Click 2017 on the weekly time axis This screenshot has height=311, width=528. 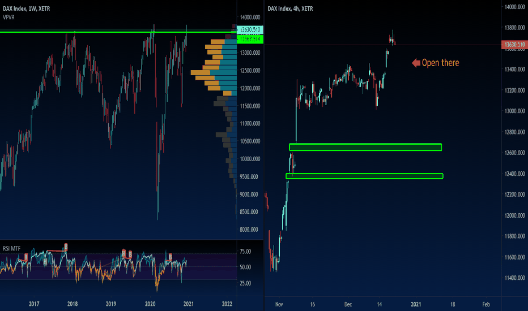pyautogui.click(x=34, y=304)
